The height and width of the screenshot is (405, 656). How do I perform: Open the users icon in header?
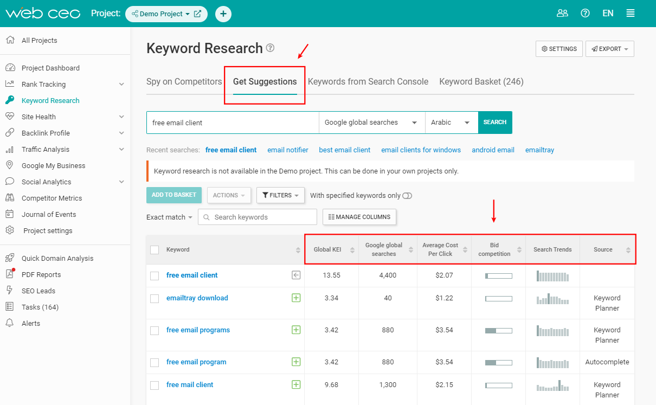pos(562,14)
